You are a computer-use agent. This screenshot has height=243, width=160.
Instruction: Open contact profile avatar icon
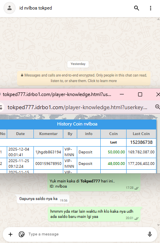click(x=10, y=8)
